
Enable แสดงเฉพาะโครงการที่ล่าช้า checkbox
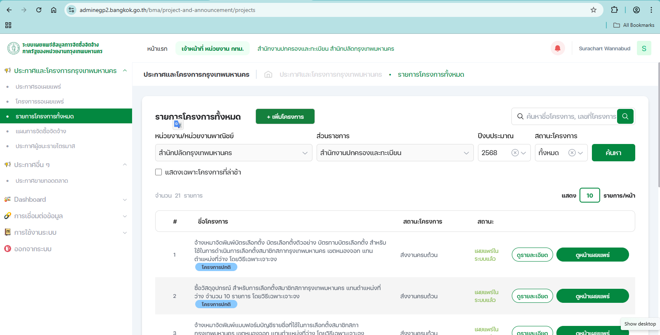158,172
